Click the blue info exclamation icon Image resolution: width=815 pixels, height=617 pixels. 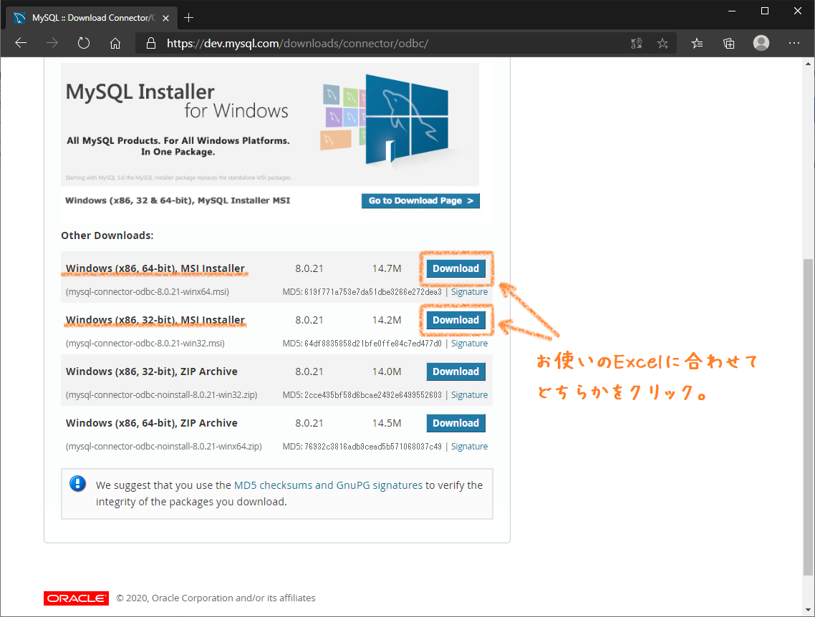pos(77,484)
